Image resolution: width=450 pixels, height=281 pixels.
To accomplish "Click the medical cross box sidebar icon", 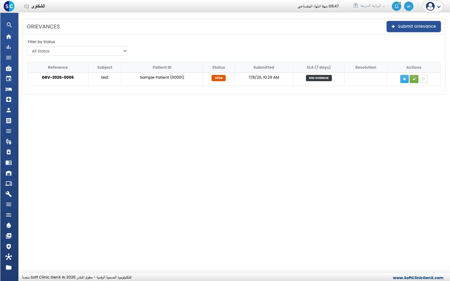I will [x=9, y=100].
